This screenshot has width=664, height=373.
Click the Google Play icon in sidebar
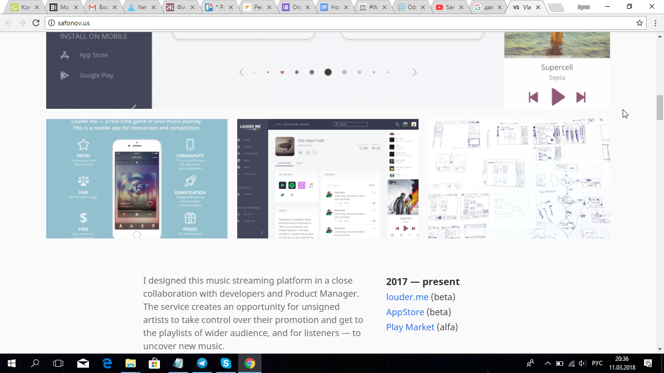click(x=65, y=75)
